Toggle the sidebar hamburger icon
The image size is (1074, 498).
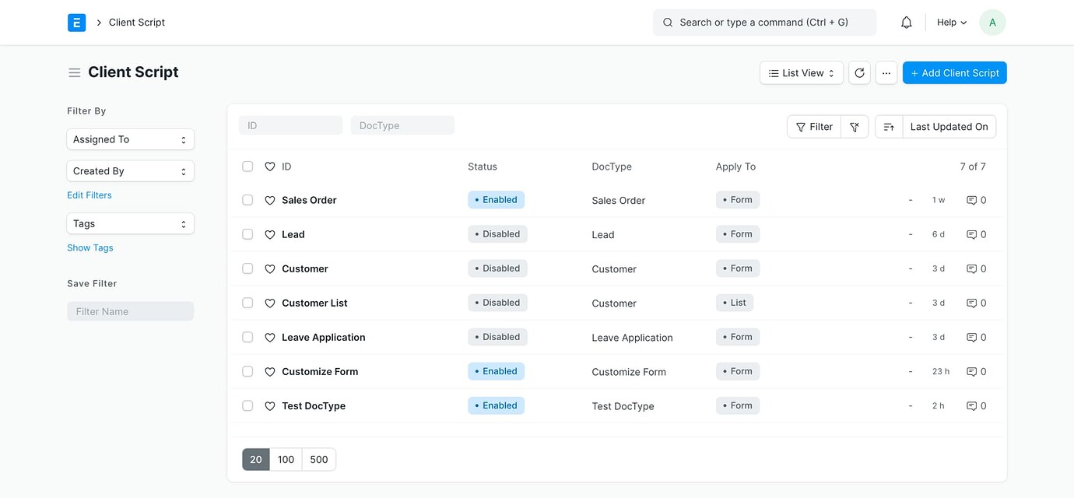(x=75, y=72)
